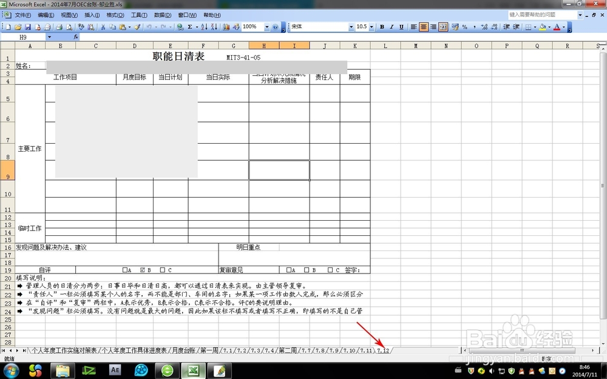This screenshot has height=379, width=607.
Task: Open an existing file with the folder icon
Action: tap(18, 27)
